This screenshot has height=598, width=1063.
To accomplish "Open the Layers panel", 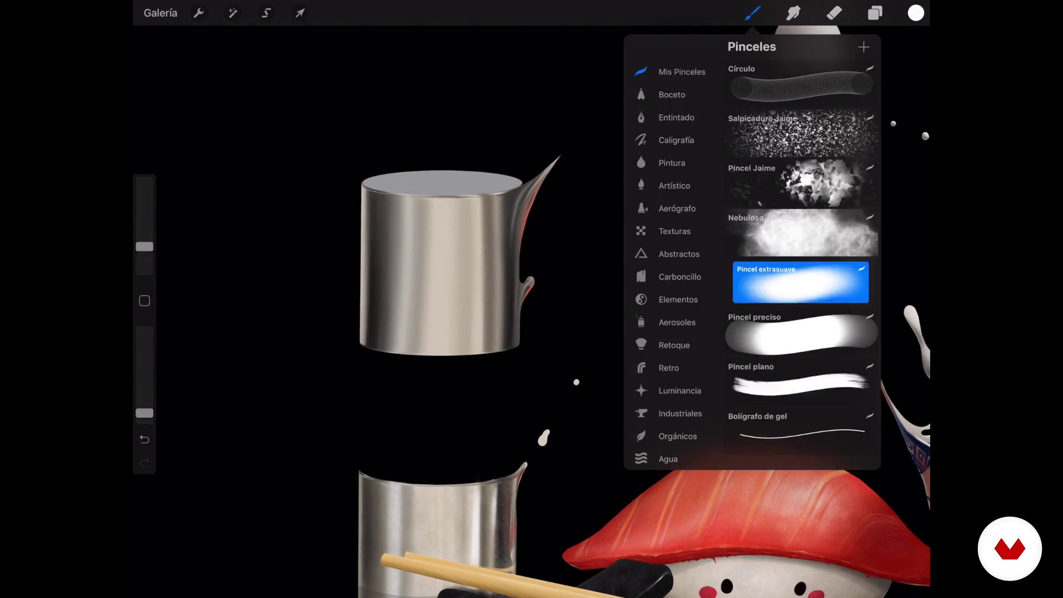I will point(875,13).
